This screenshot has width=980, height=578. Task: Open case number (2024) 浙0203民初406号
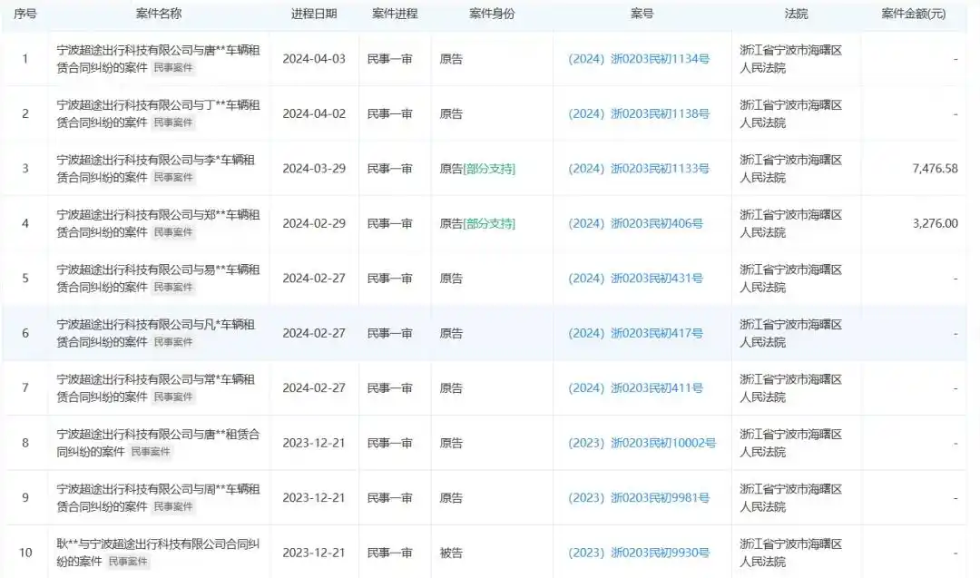(x=640, y=223)
